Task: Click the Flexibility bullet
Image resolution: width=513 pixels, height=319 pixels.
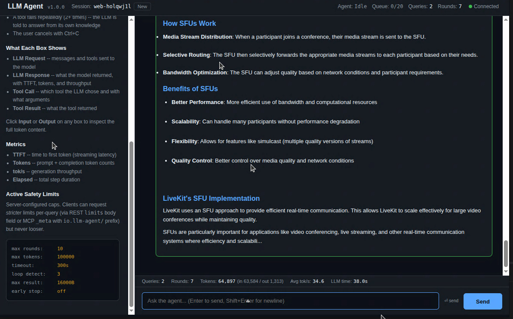Action: (272, 141)
